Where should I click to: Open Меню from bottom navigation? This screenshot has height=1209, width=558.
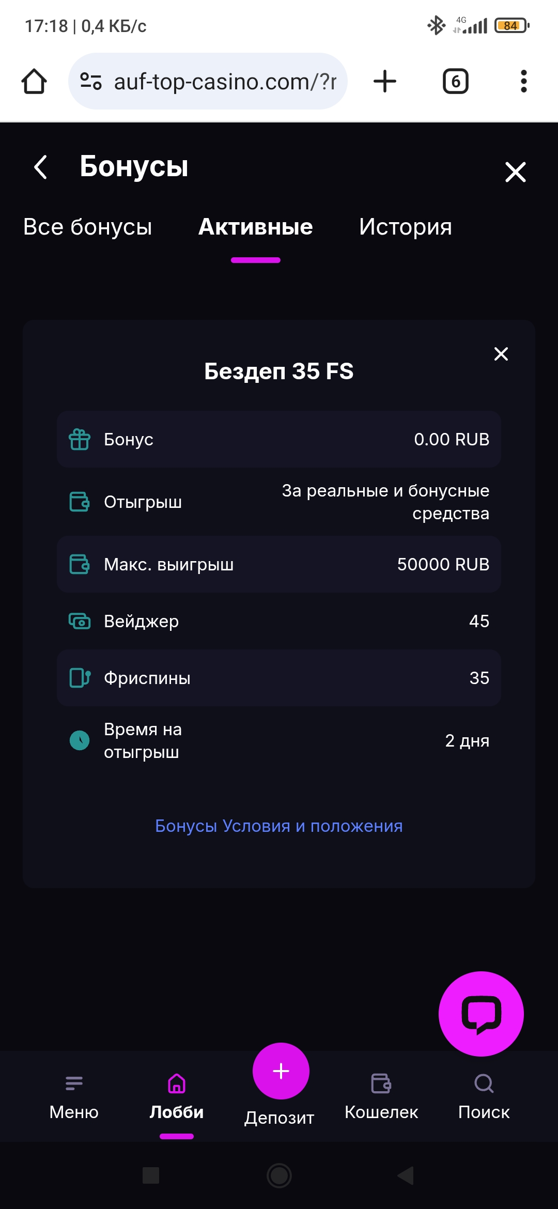pyautogui.click(x=74, y=1096)
